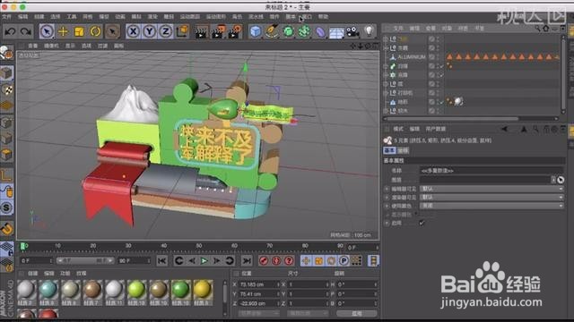Open Render Settings clapperboard gear icon
Viewport: 574px width, 322px height.
tap(235, 32)
